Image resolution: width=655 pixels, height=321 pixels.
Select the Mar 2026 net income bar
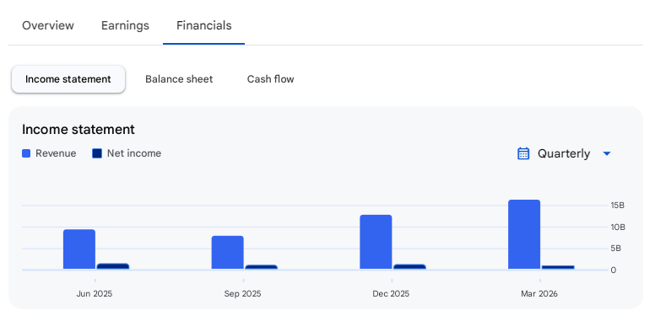(558, 267)
